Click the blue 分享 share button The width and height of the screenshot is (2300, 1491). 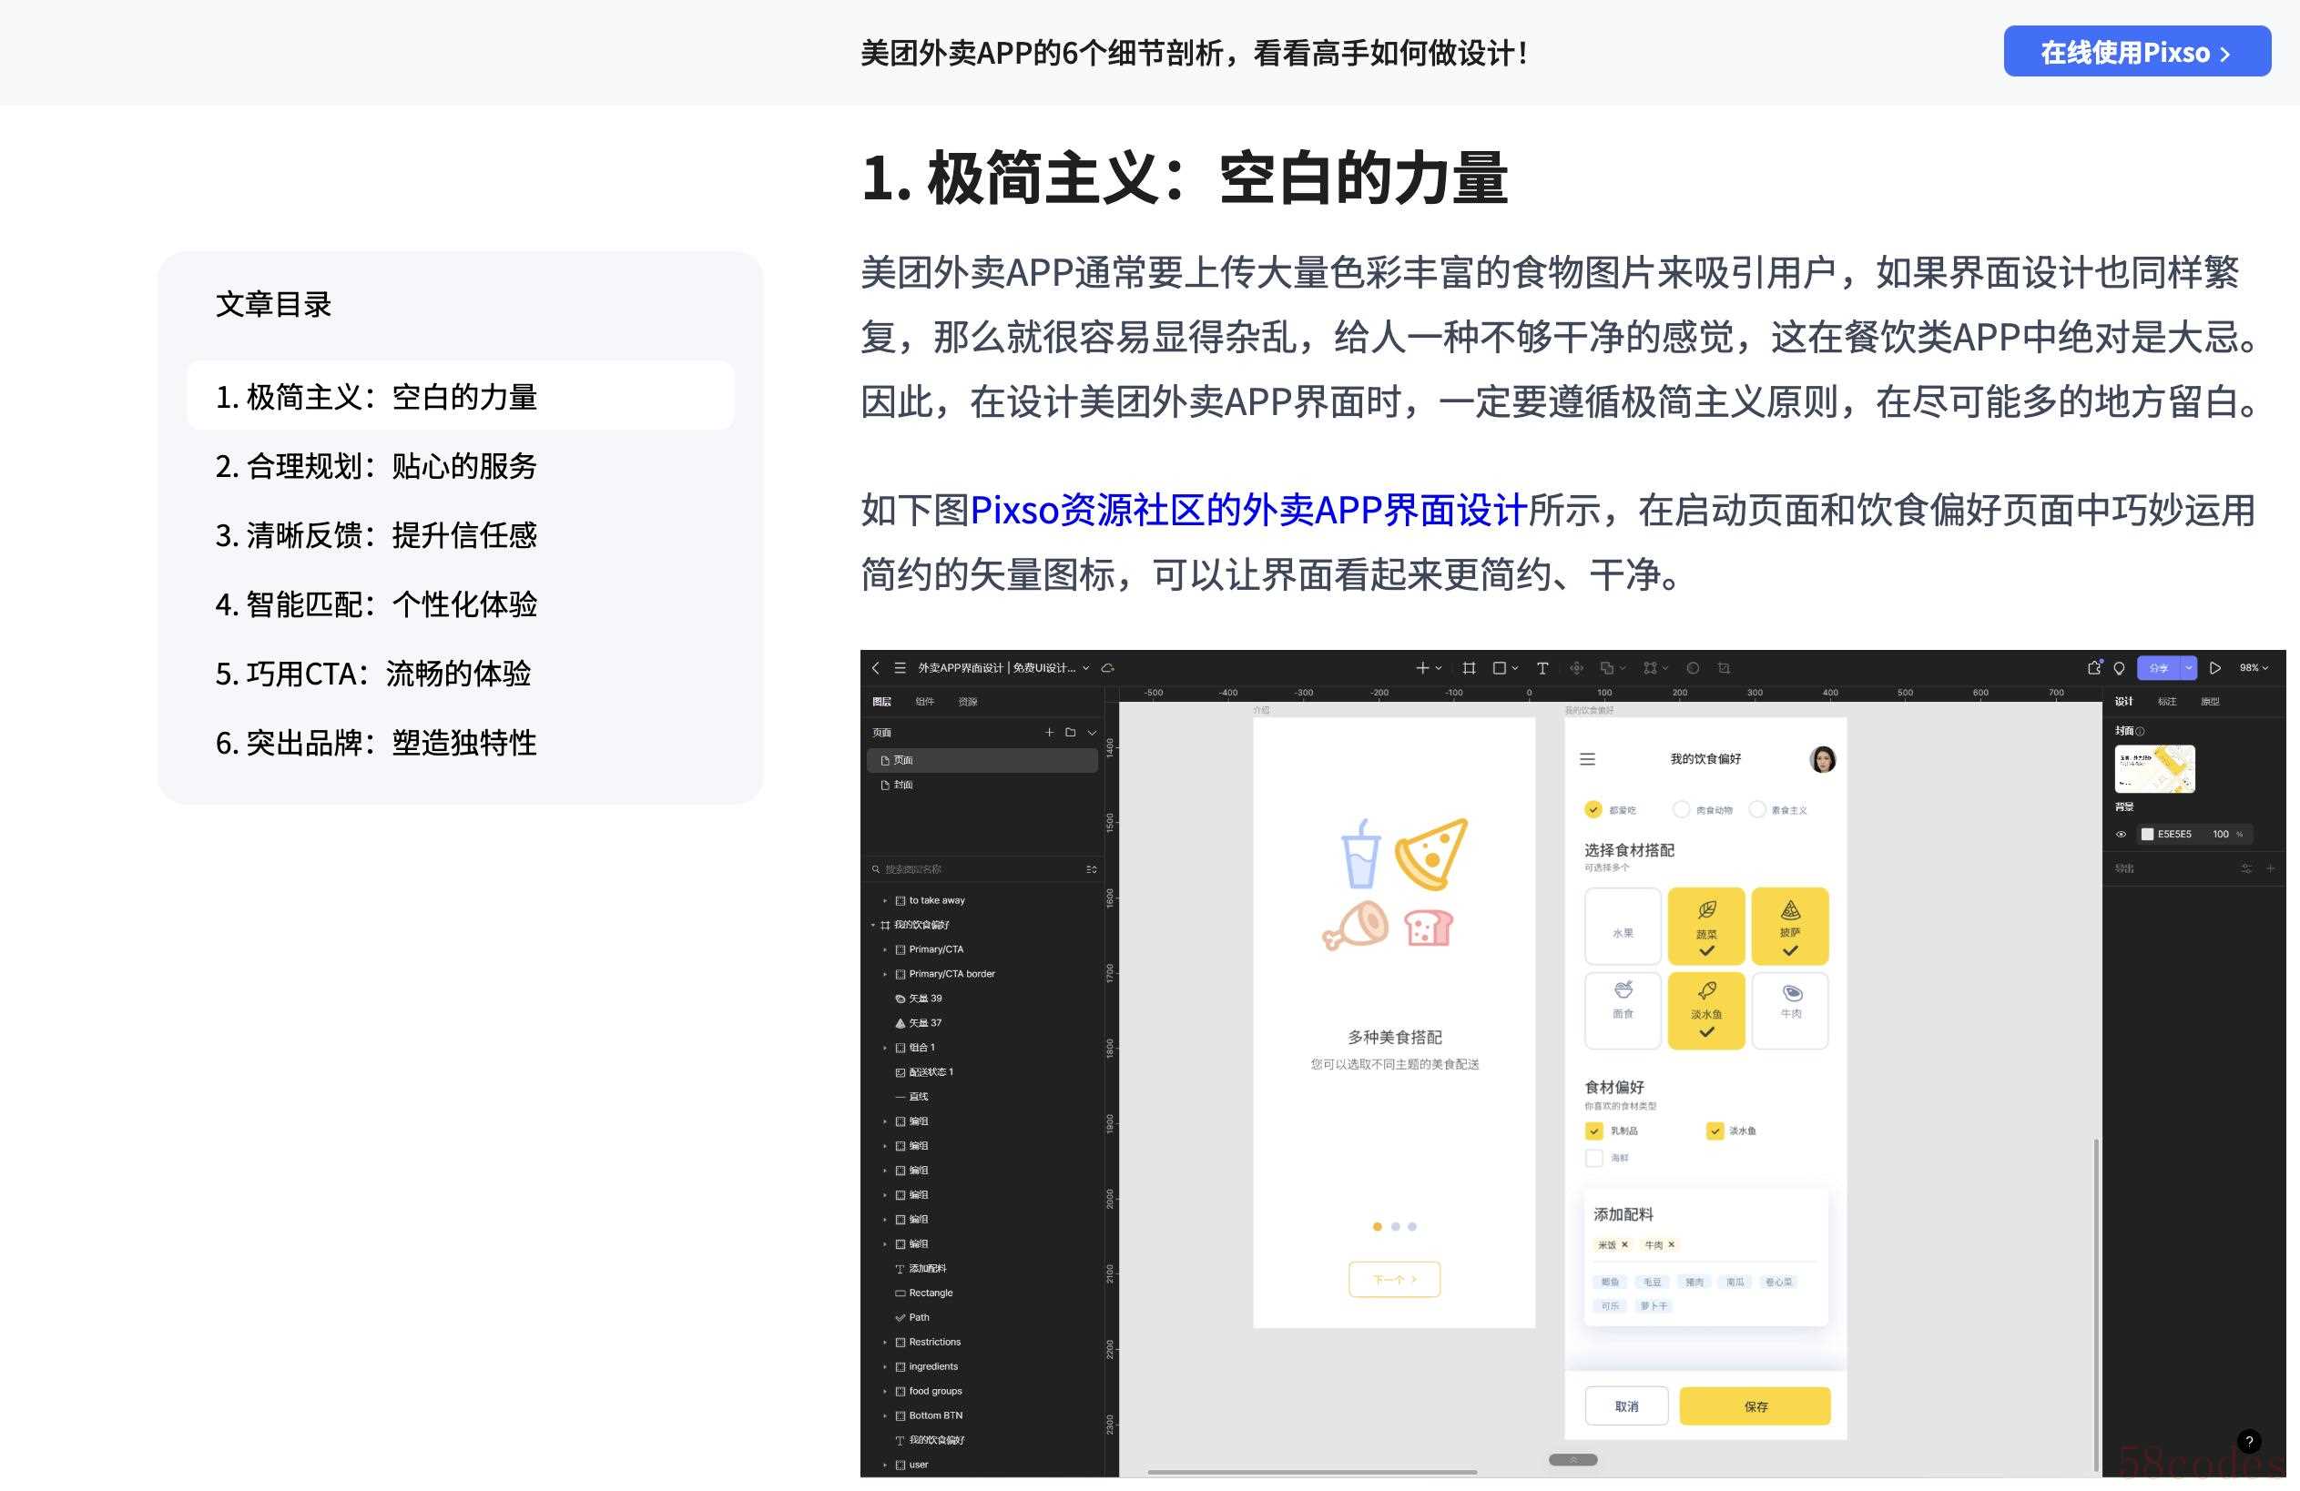(x=2159, y=668)
